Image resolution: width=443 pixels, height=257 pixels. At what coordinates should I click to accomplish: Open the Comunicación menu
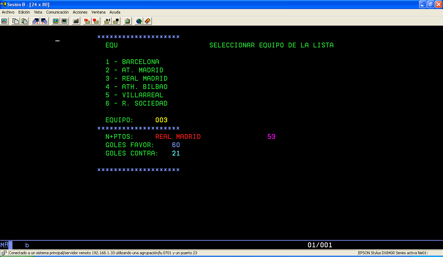[57, 12]
